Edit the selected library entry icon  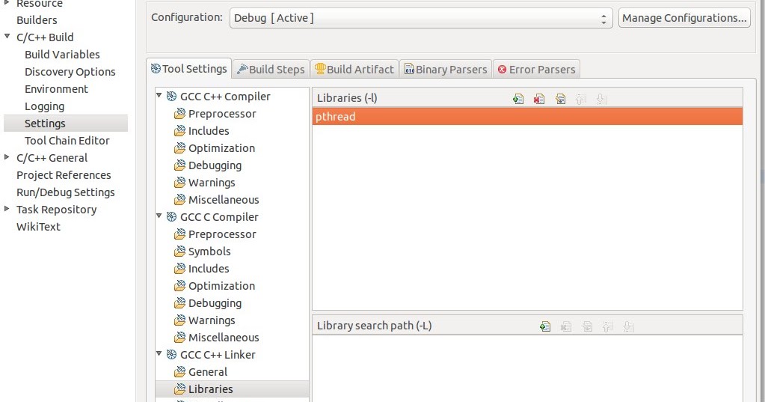[561, 99]
